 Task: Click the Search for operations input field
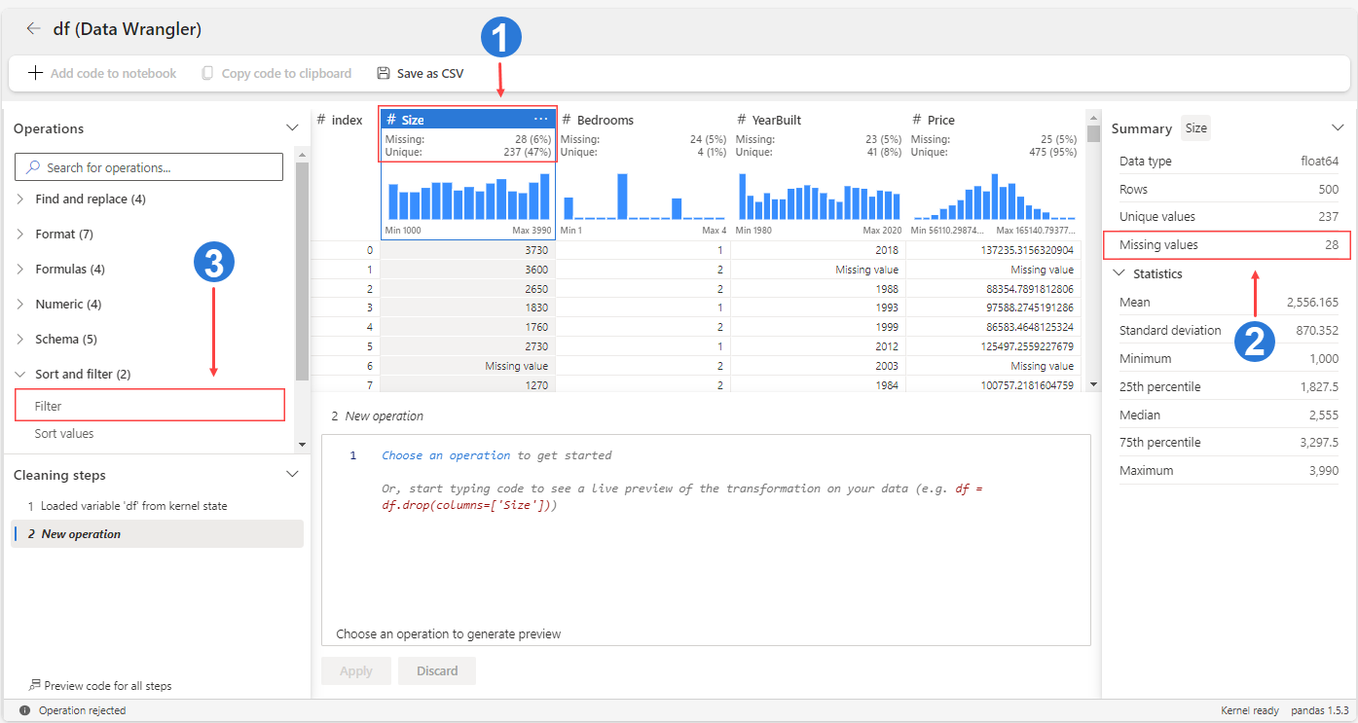[x=149, y=167]
